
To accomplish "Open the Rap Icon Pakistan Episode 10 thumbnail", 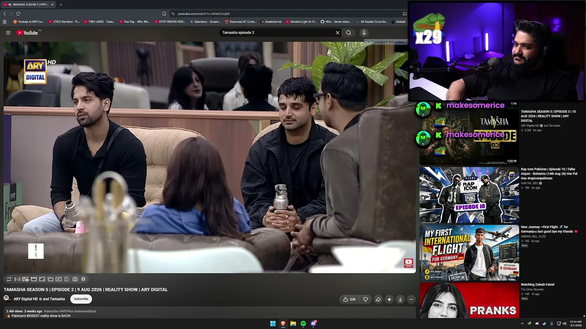I will (469, 195).
